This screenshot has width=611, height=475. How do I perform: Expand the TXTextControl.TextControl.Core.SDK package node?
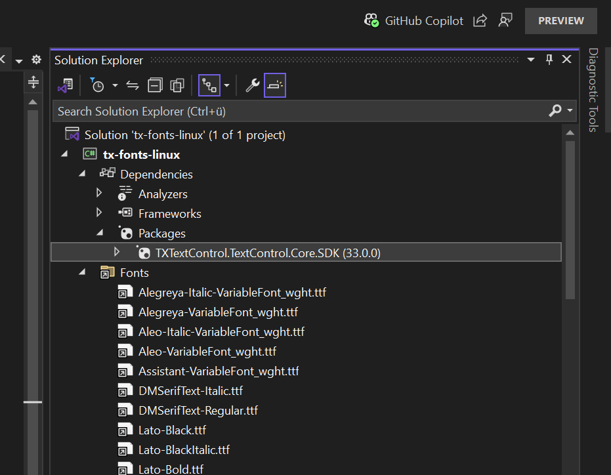117,252
